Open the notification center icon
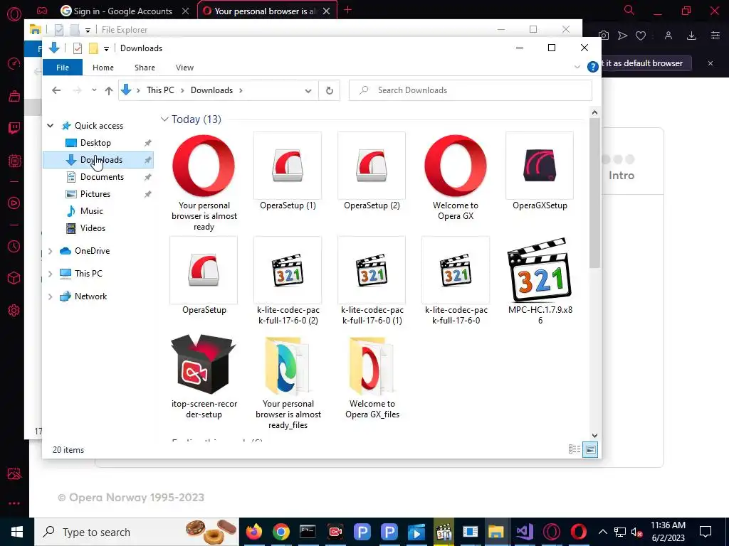 coord(706,532)
